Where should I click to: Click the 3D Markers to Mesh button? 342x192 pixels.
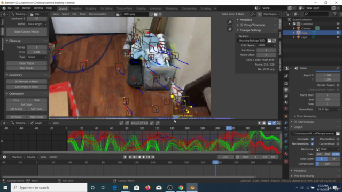26,82
